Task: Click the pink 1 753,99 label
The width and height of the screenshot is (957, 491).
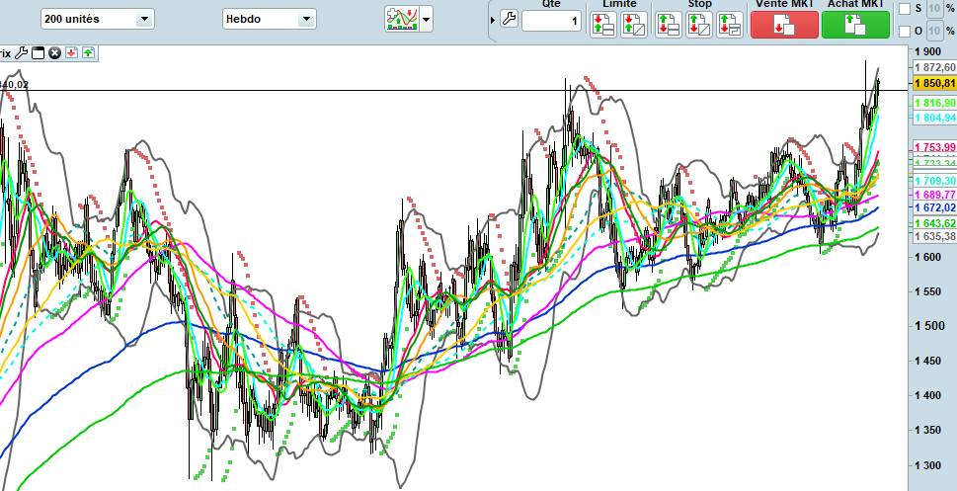Action: (934, 147)
